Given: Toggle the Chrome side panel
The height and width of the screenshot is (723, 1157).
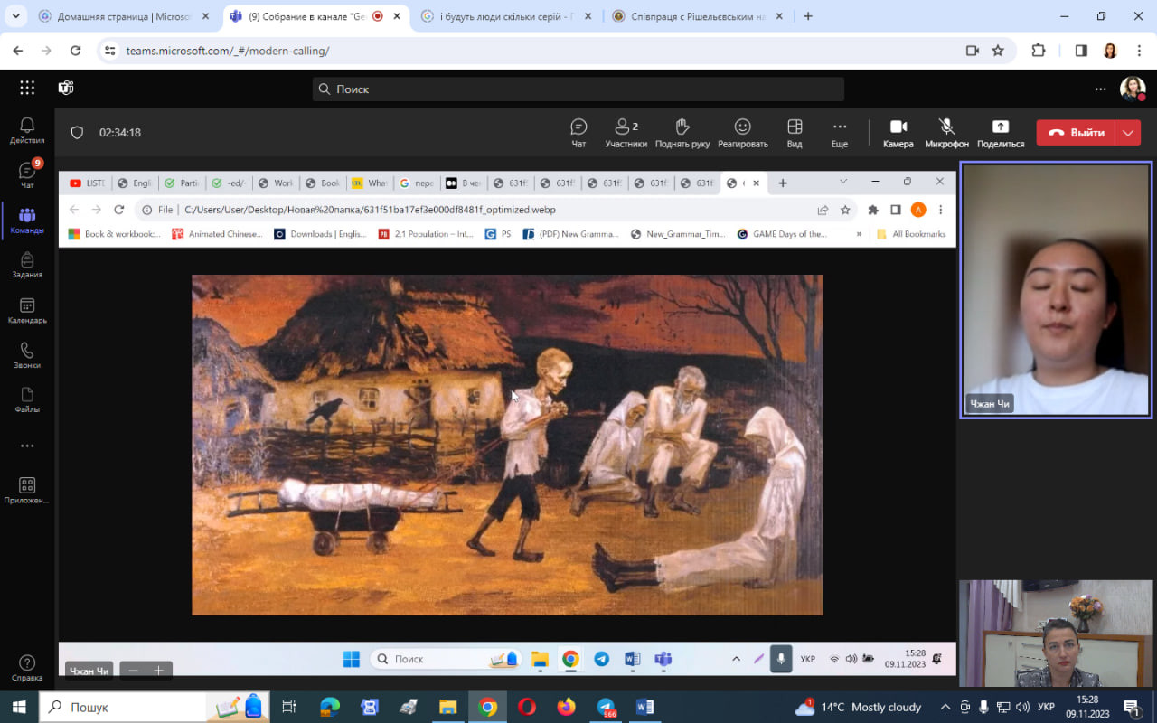Looking at the screenshot, I should (1081, 51).
